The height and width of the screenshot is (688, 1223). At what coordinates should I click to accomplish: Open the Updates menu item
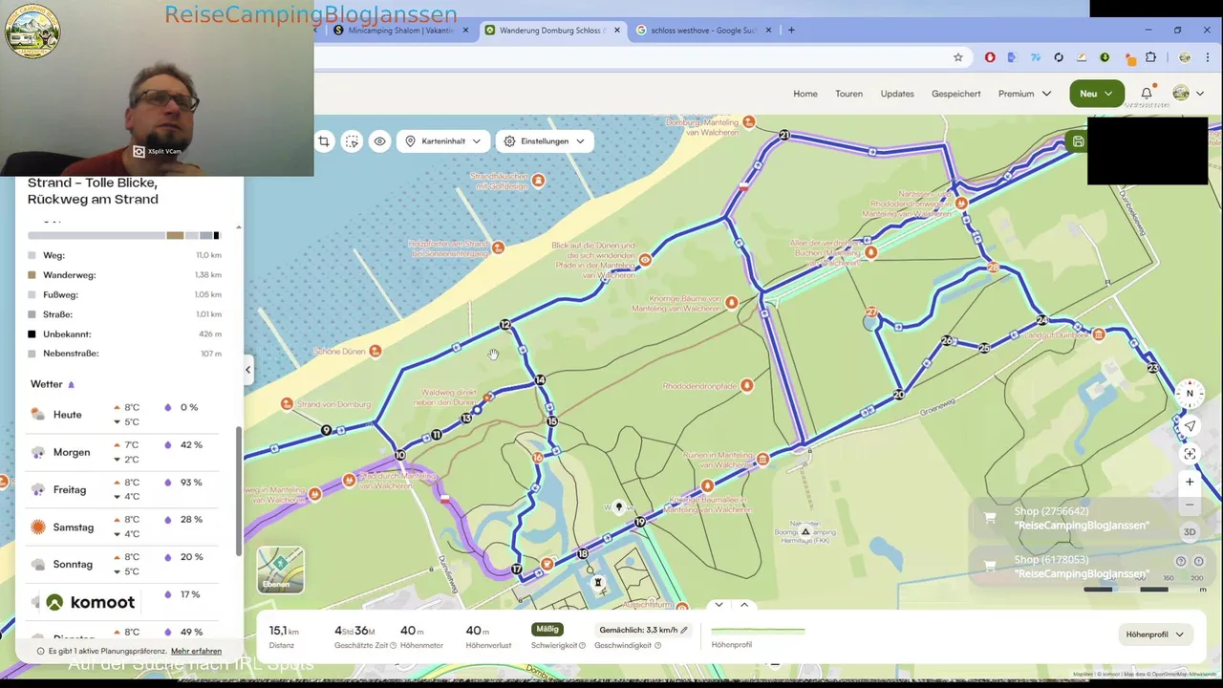(x=897, y=94)
